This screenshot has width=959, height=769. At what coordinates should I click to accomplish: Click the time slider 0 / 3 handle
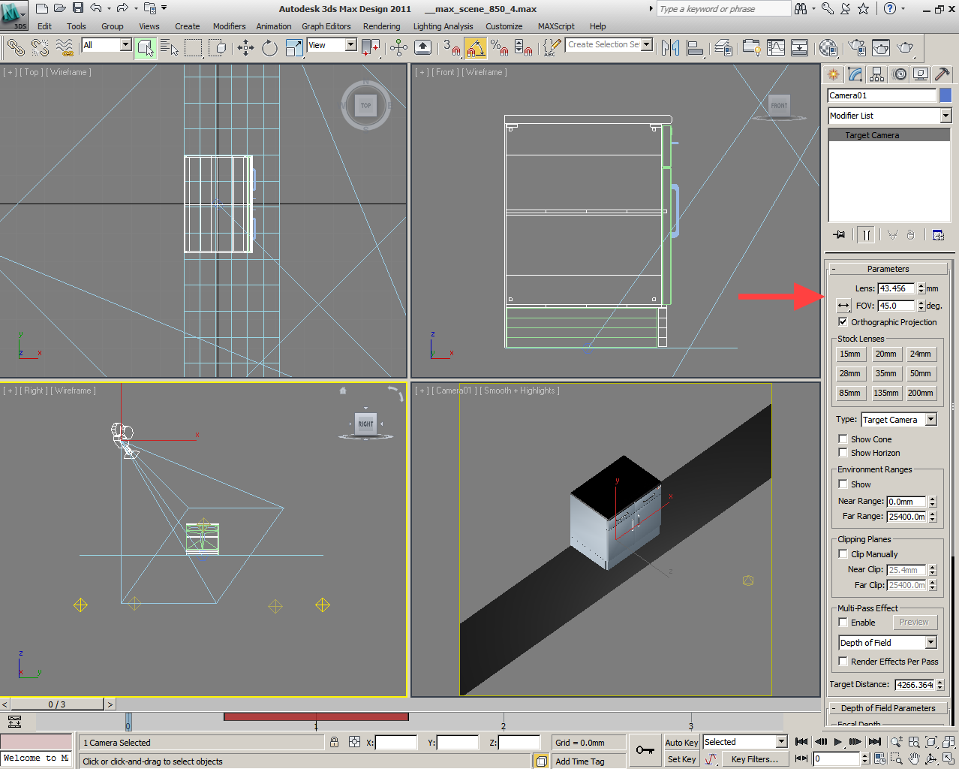point(57,704)
